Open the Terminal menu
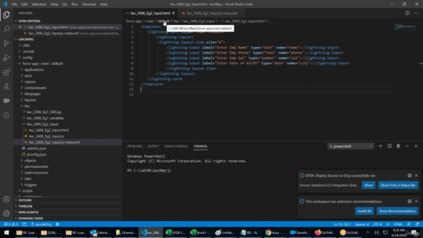This screenshot has height=238, width=423. [89, 5]
